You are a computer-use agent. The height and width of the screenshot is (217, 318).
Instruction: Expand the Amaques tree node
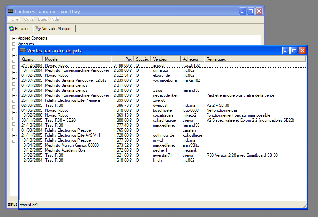pyautogui.click(x=14, y=44)
